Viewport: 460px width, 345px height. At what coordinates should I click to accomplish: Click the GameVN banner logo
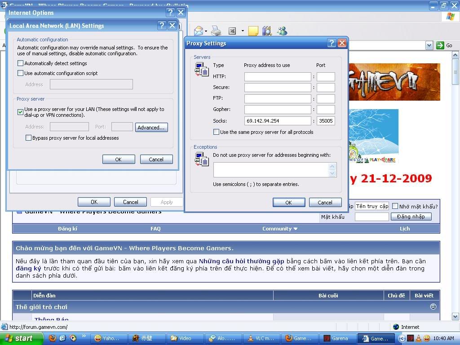pos(394,82)
